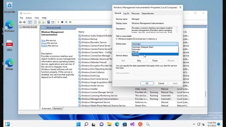Toggle Show/Hide Action Pane toolbar icon

(53, 22)
